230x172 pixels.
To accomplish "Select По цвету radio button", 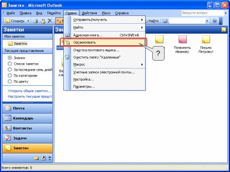I will 10,81.
